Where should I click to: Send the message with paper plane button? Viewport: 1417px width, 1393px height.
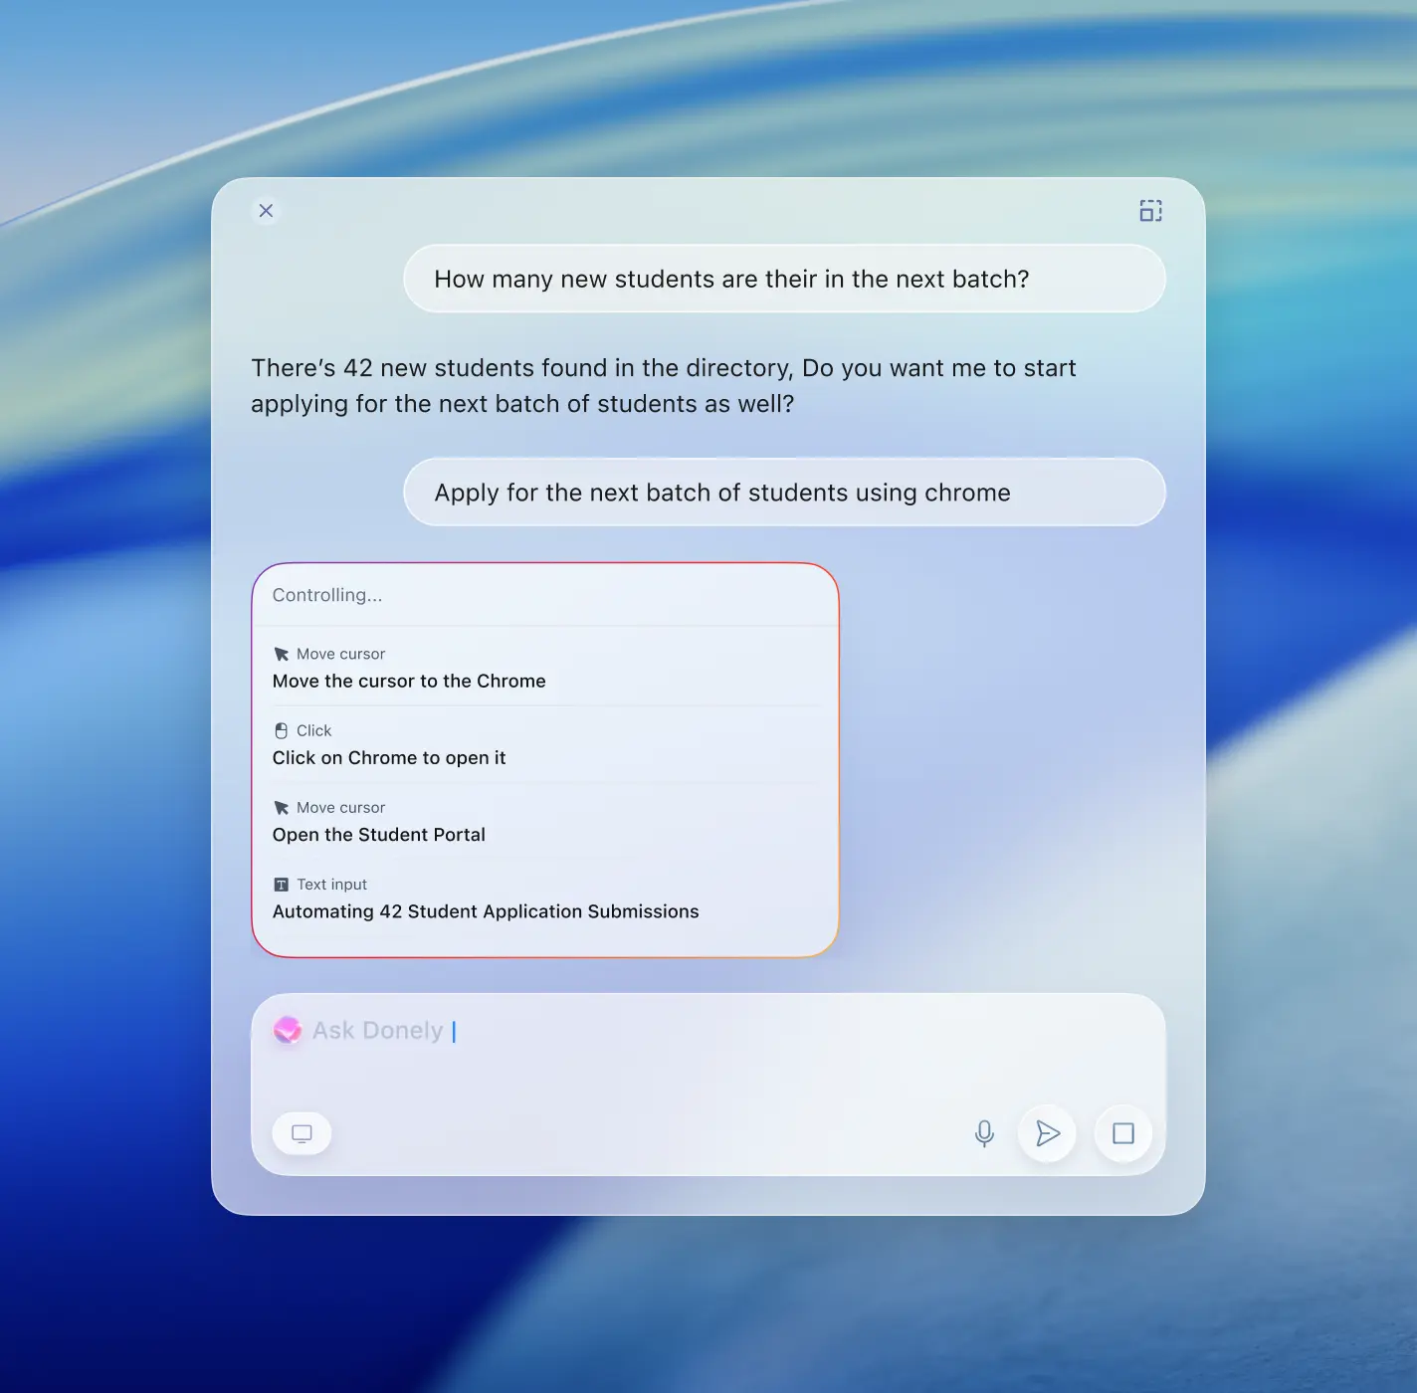pyautogui.click(x=1047, y=1133)
